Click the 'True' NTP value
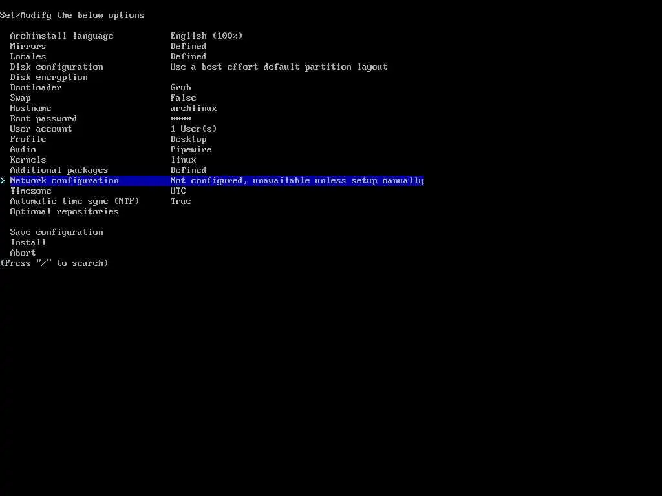The width and height of the screenshot is (662, 496). [181, 201]
